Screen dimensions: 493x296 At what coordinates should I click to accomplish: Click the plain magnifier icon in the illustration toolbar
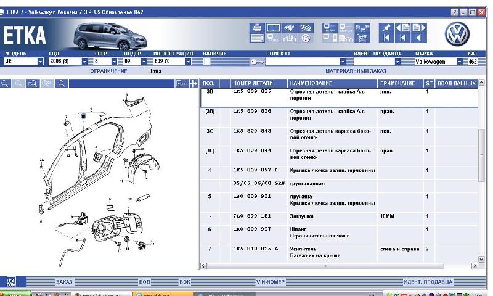pyautogui.click(x=62, y=83)
